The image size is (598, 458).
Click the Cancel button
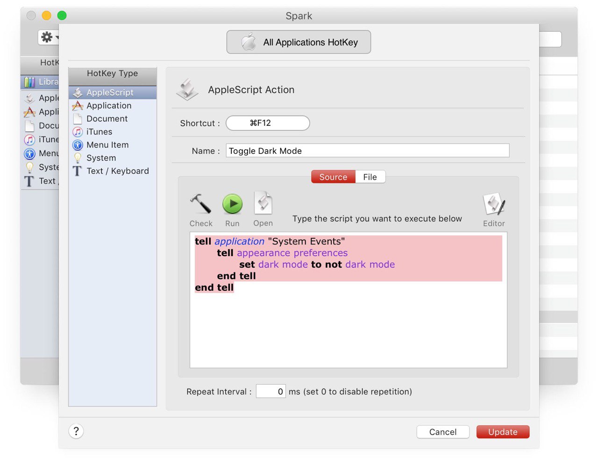click(443, 432)
